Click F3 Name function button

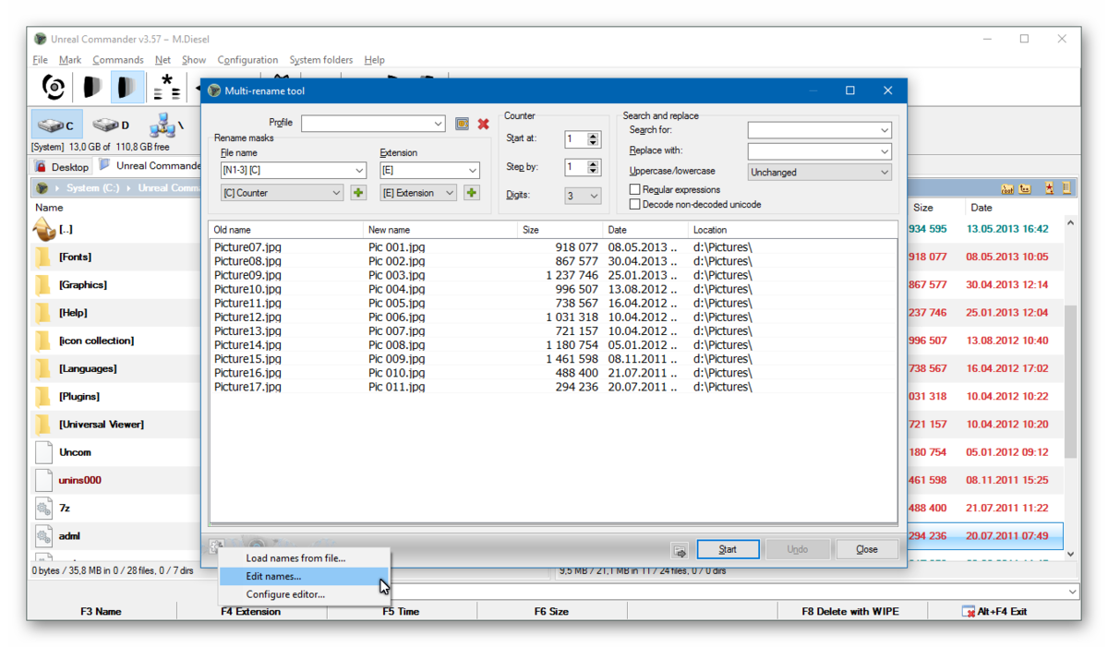102,611
